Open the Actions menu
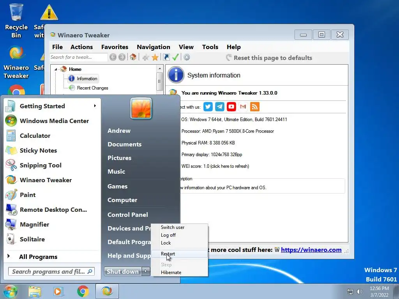 click(81, 47)
